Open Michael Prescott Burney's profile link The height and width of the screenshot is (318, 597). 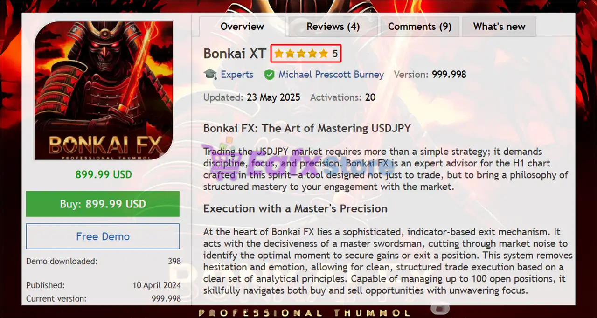point(331,75)
